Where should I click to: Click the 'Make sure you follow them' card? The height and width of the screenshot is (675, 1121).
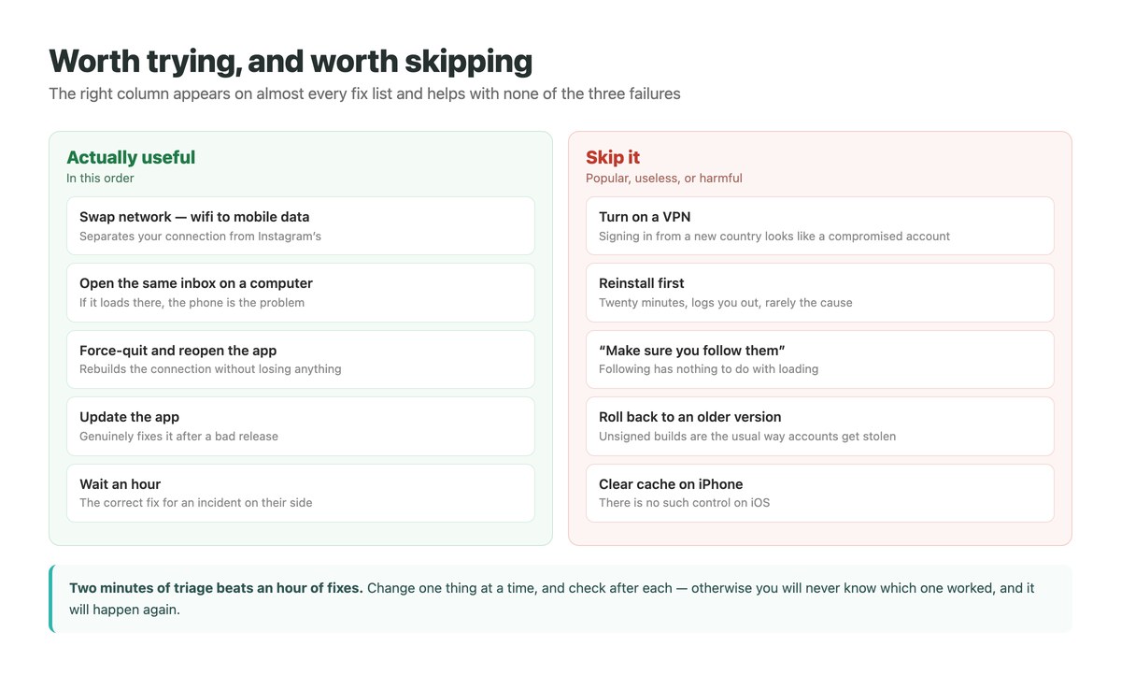(820, 359)
